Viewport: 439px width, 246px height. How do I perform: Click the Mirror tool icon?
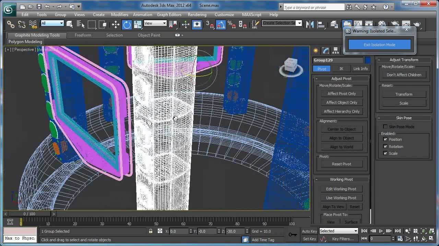click(x=310, y=24)
